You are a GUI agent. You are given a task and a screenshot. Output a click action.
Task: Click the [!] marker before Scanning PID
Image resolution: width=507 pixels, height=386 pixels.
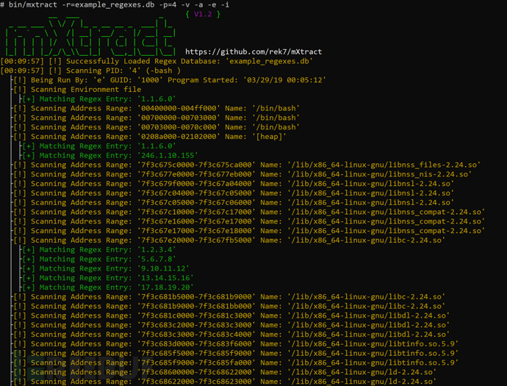pyautogui.click(x=55, y=71)
